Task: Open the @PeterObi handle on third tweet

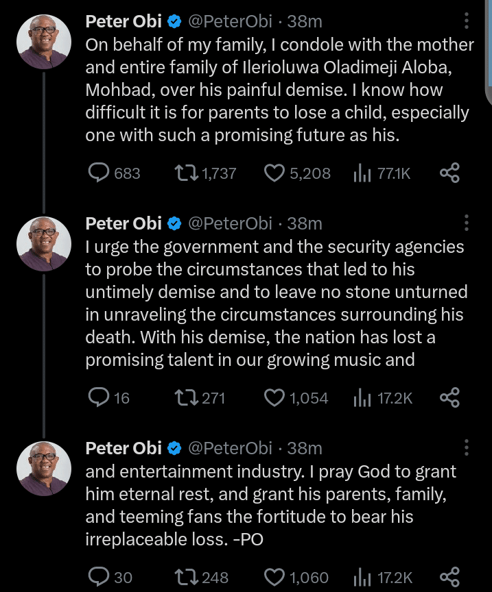Action: pos(230,448)
